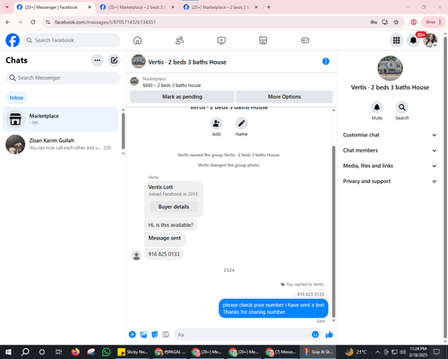Open the Video (Watch) icon
This screenshot has width=448, height=359.
pyautogui.click(x=221, y=40)
